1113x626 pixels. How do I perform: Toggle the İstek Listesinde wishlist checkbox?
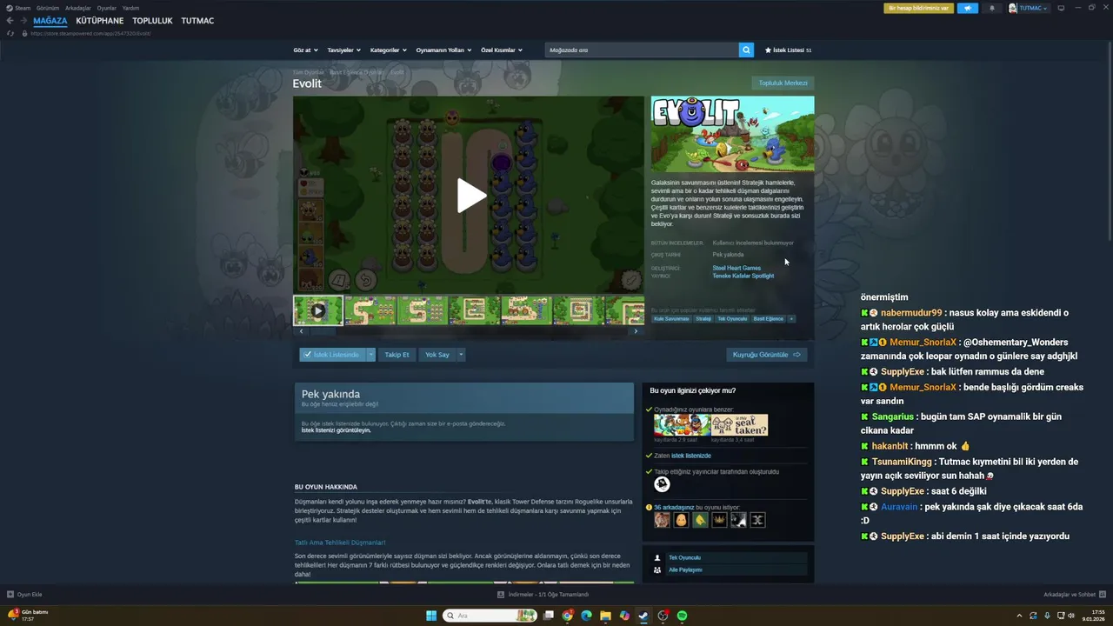(308, 355)
